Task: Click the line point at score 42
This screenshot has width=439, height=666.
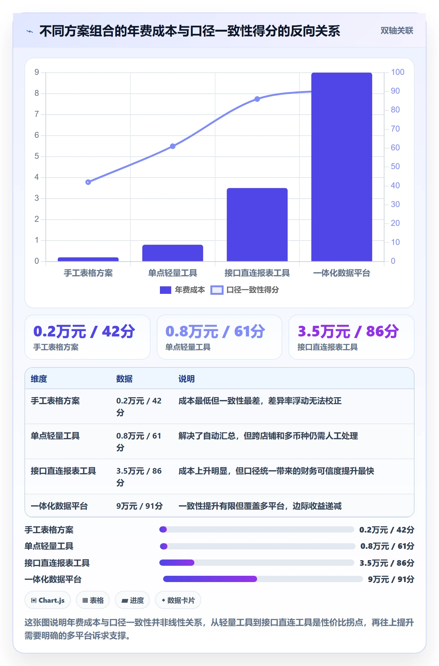Action: (x=88, y=182)
